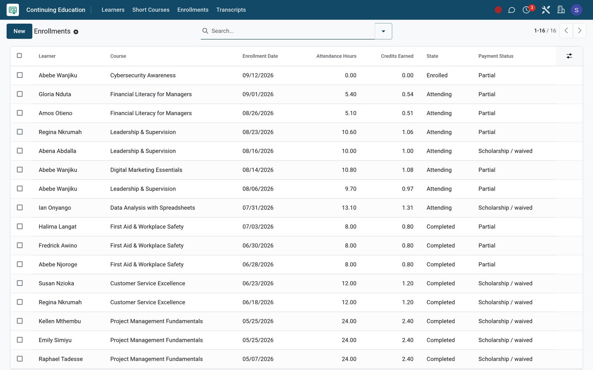Image resolution: width=593 pixels, height=370 pixels.
Task: Sort by Attendance Hours column header
Action: coord(336,56)
